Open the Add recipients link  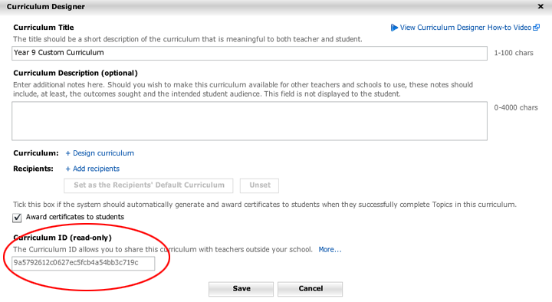point(93,169)
